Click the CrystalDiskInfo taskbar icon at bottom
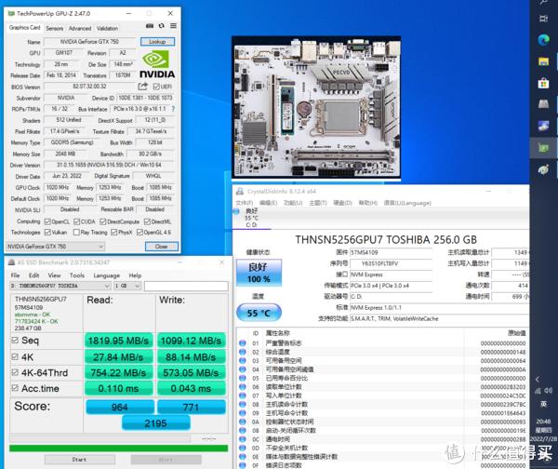The height and width of the screenshot is (469, 558). (x=543, y=169)
